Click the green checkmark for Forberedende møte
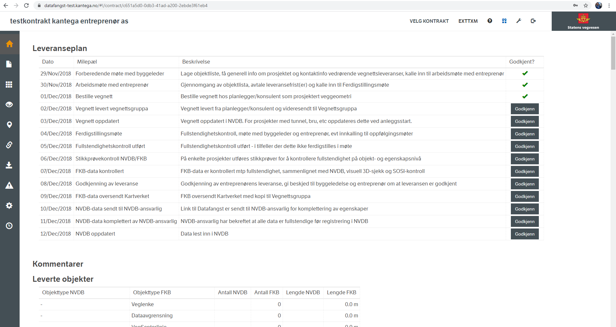The image size is (616, 327). coord(525,73)
